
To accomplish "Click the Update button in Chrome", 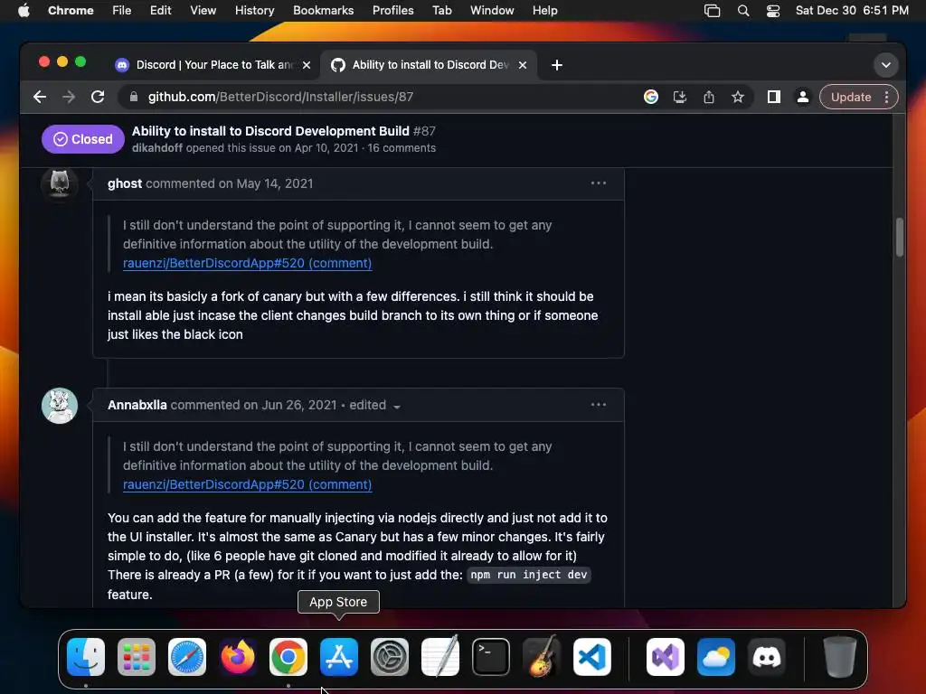I will 850,97.
